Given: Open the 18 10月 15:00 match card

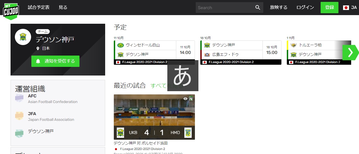Looking at the screenshot, I should click(241, 53).
